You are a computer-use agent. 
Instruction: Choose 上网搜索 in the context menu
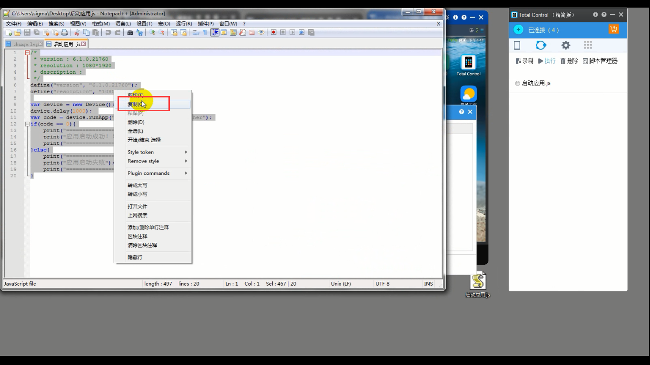(153, 215)
